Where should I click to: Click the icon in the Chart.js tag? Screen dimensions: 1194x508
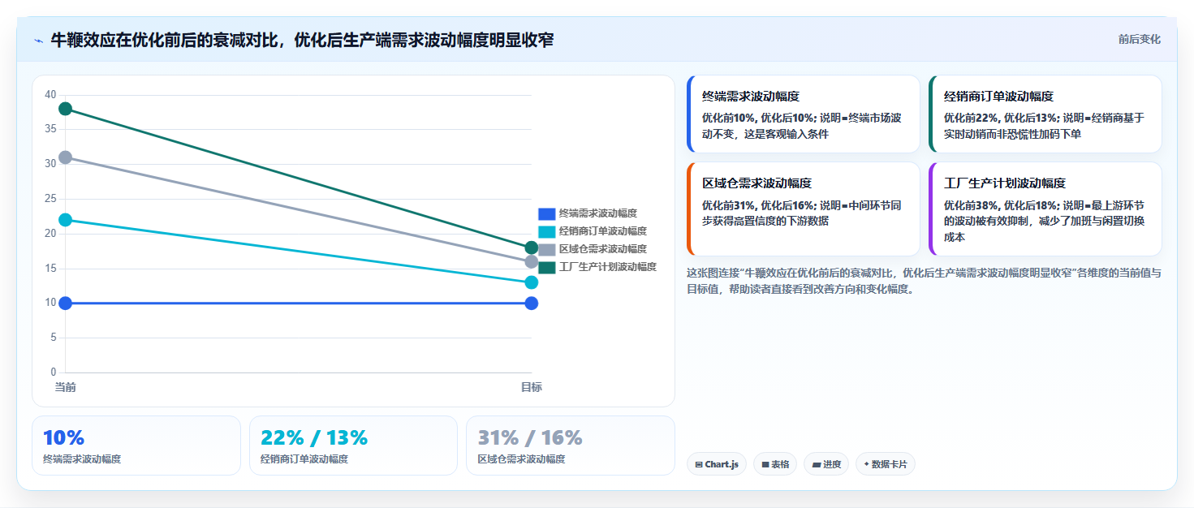pyautogui.click(x=699, y=465)
